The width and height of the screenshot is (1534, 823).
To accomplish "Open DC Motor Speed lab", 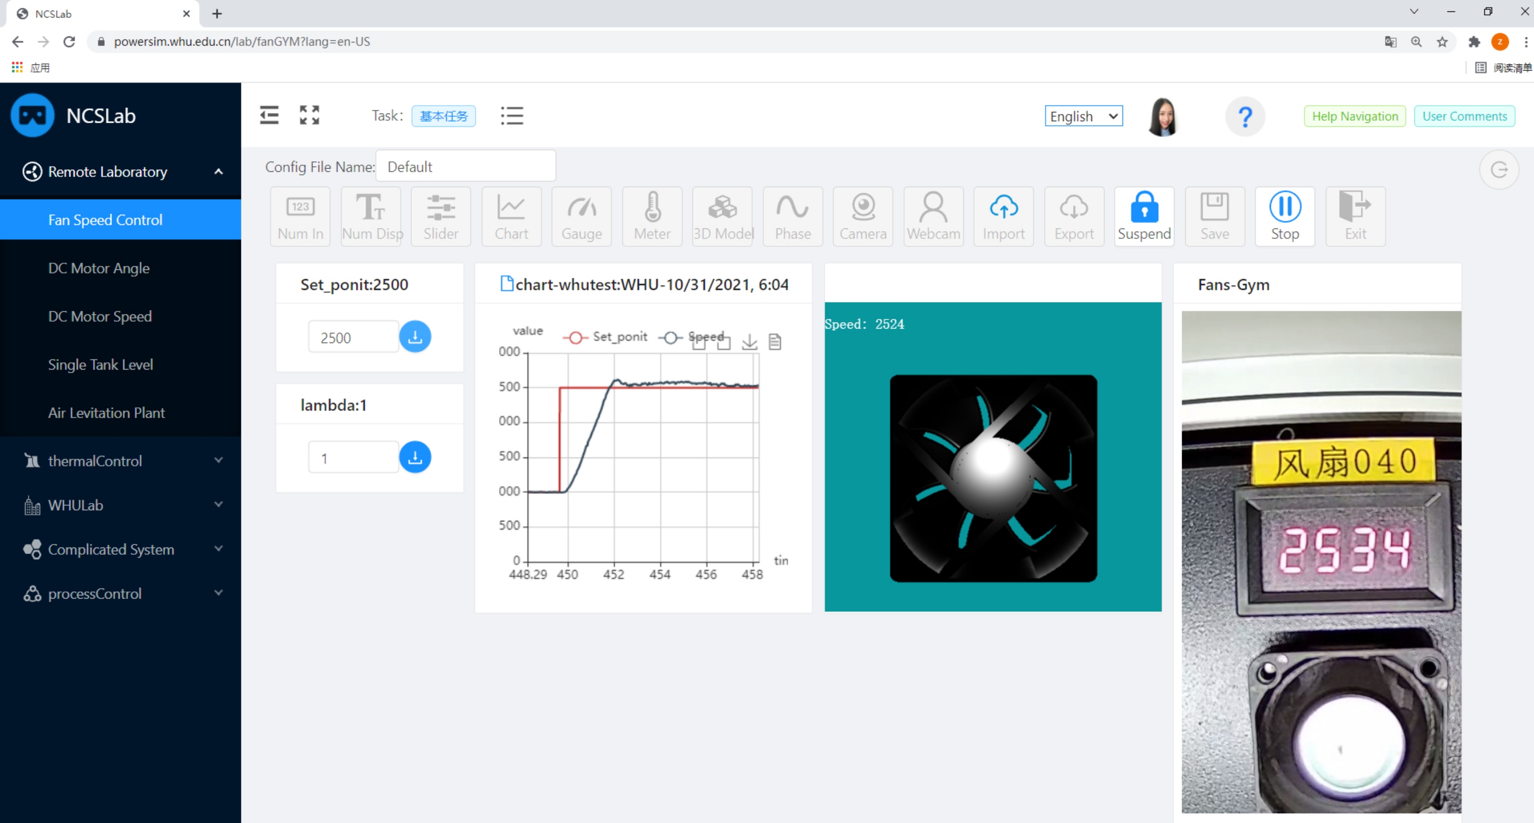I will tap(100, 316).
